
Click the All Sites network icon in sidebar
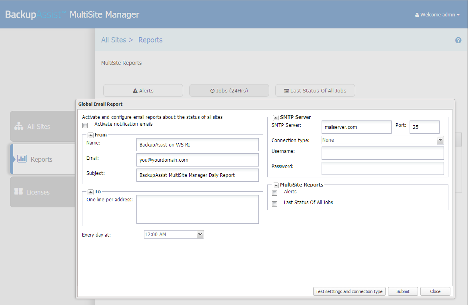click(x=19, y=126)
